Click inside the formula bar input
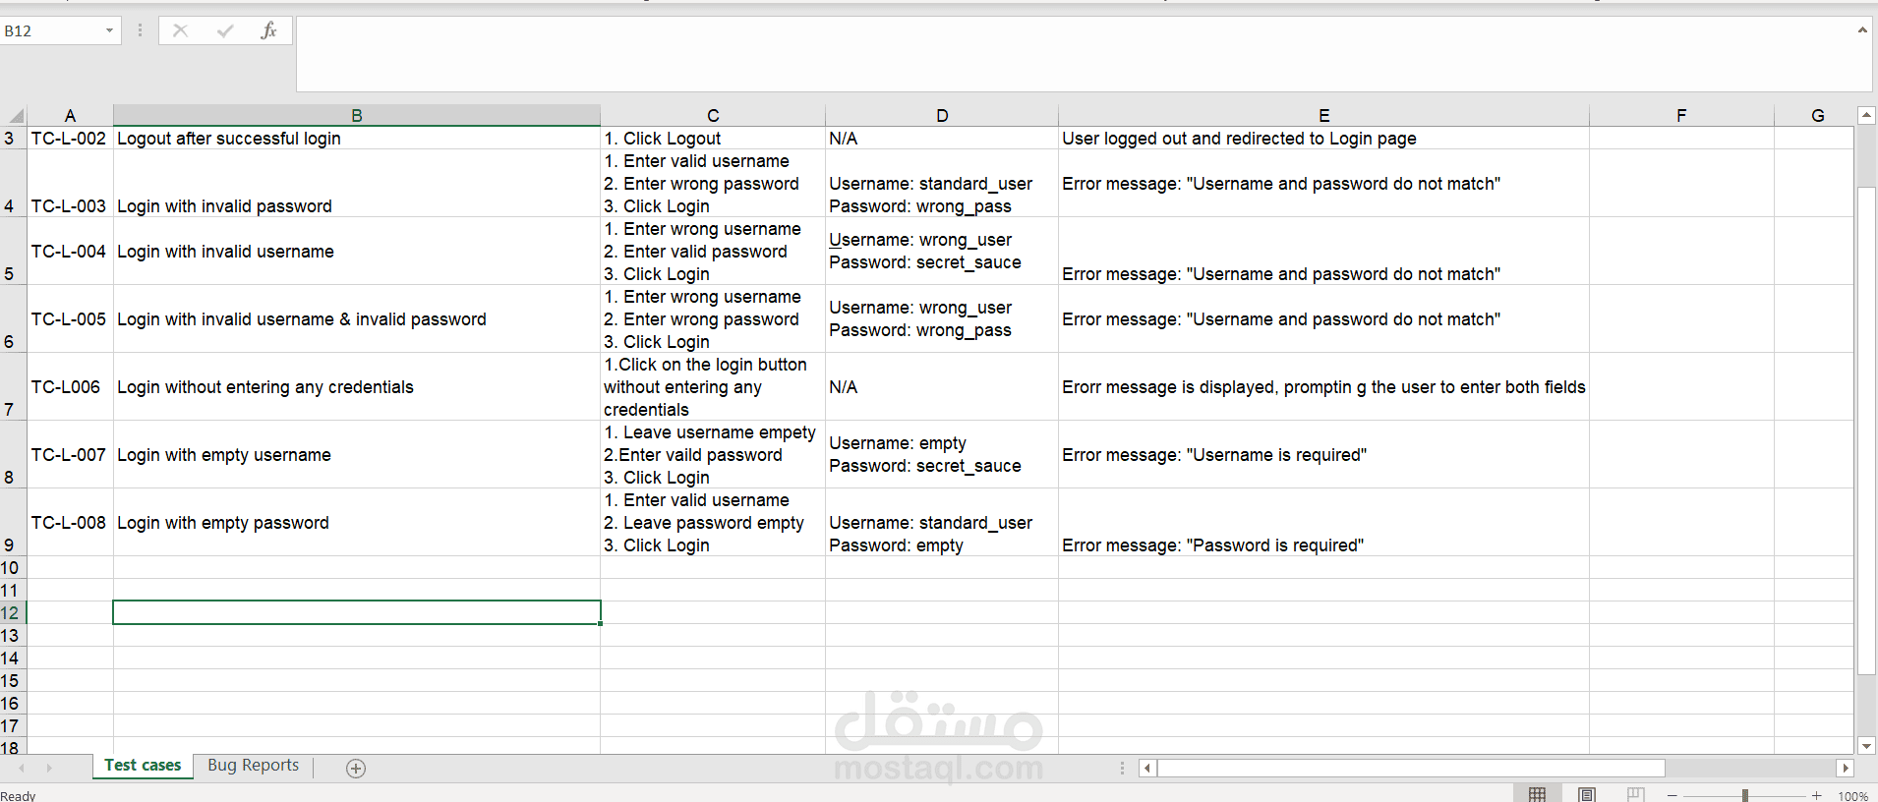Viewport: 1878px width, 802px height. point(1075,54)
